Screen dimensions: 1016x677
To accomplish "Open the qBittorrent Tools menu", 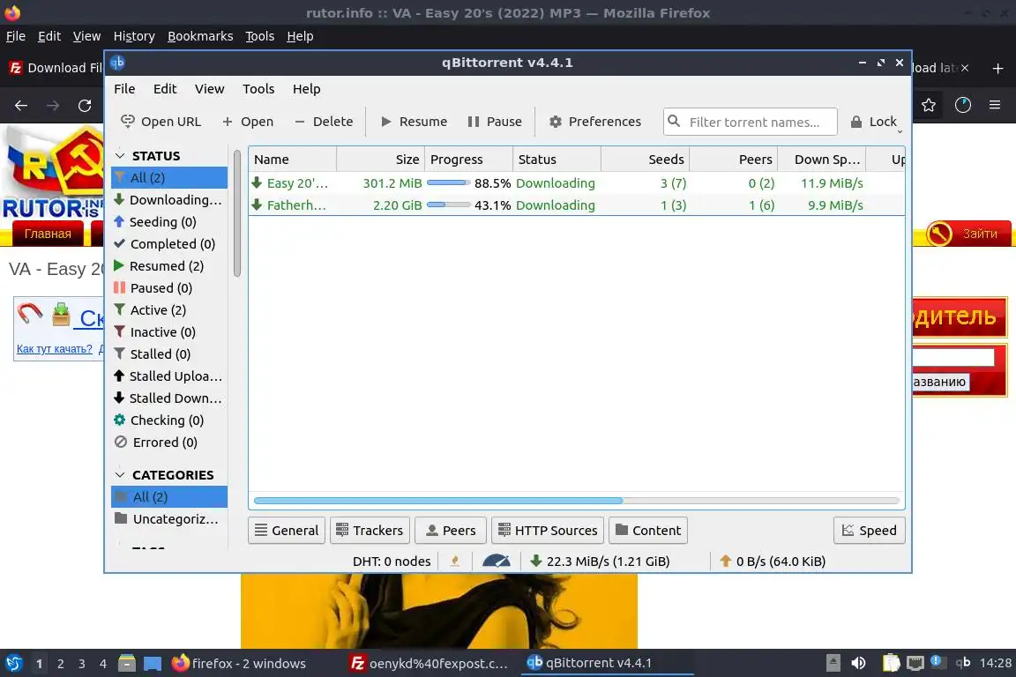I will (x=258, y=89).
